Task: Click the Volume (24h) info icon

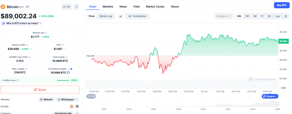Action: 27,45
